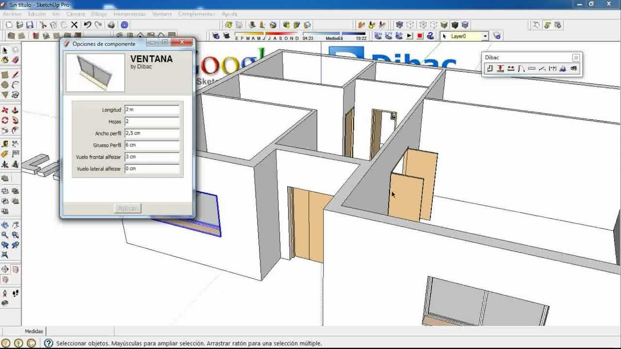Click the Erase (black X) toolbar icon

pos(74,25)
